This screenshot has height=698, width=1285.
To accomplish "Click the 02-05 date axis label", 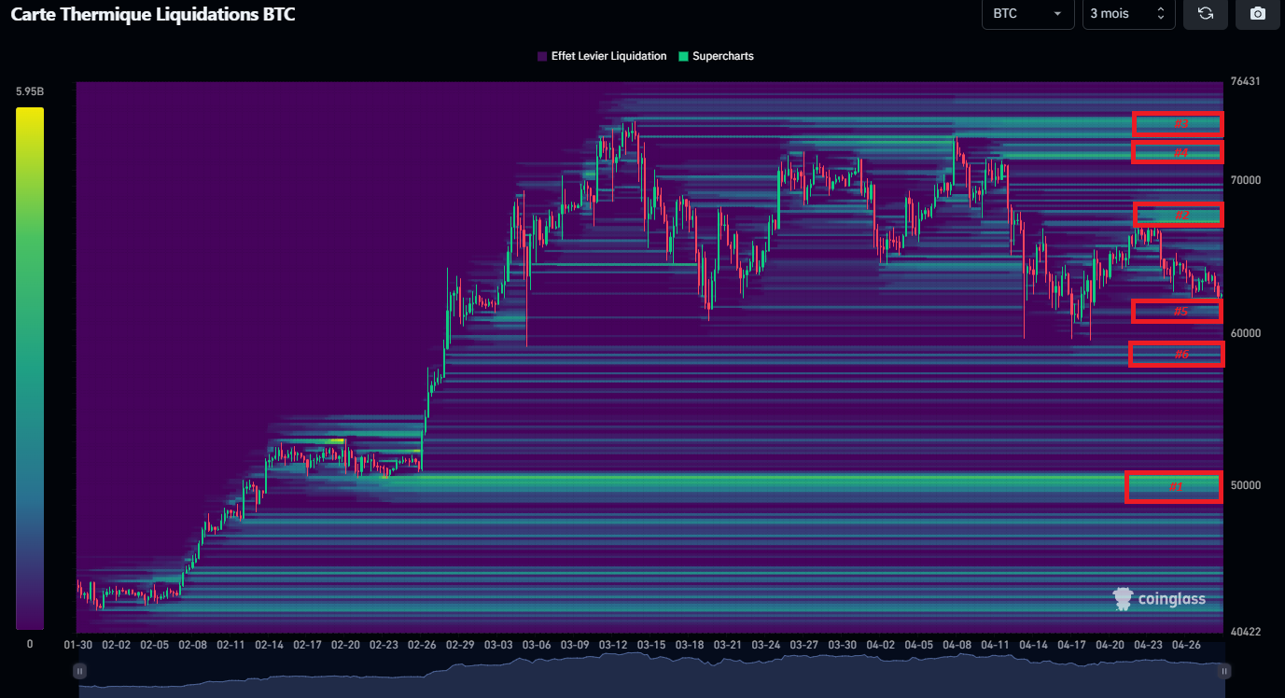I will 154,645.
